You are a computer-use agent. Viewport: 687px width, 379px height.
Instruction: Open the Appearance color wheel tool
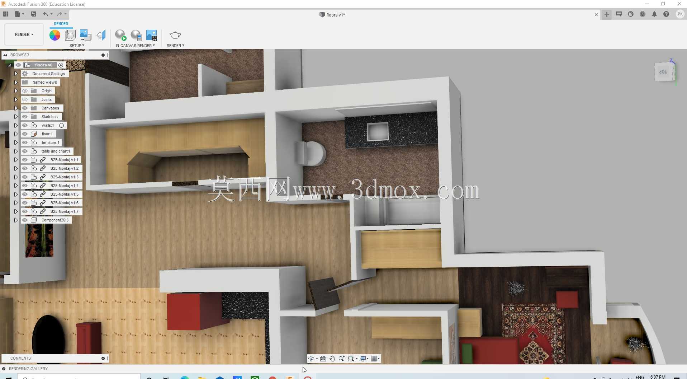click(x=55, y=35)
